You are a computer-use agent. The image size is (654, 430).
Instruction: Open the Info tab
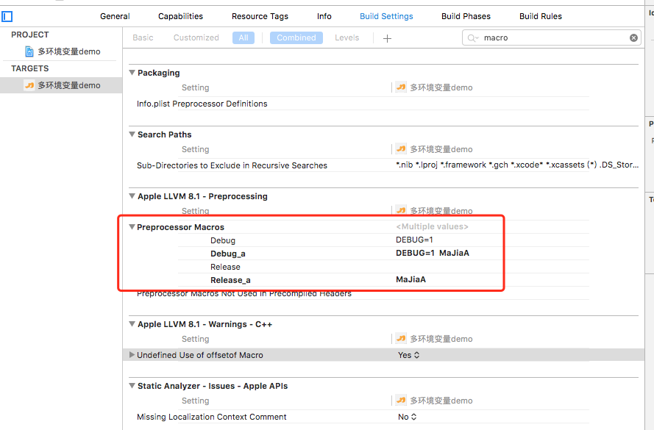(x=324, y=16)
